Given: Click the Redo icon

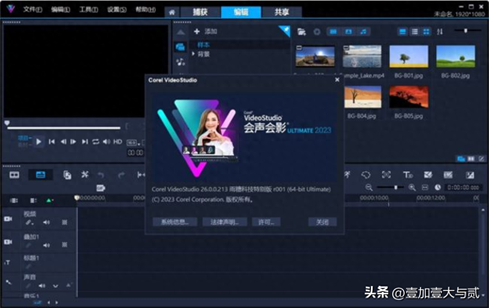Looking at the screenshot, I should (121, 175).
